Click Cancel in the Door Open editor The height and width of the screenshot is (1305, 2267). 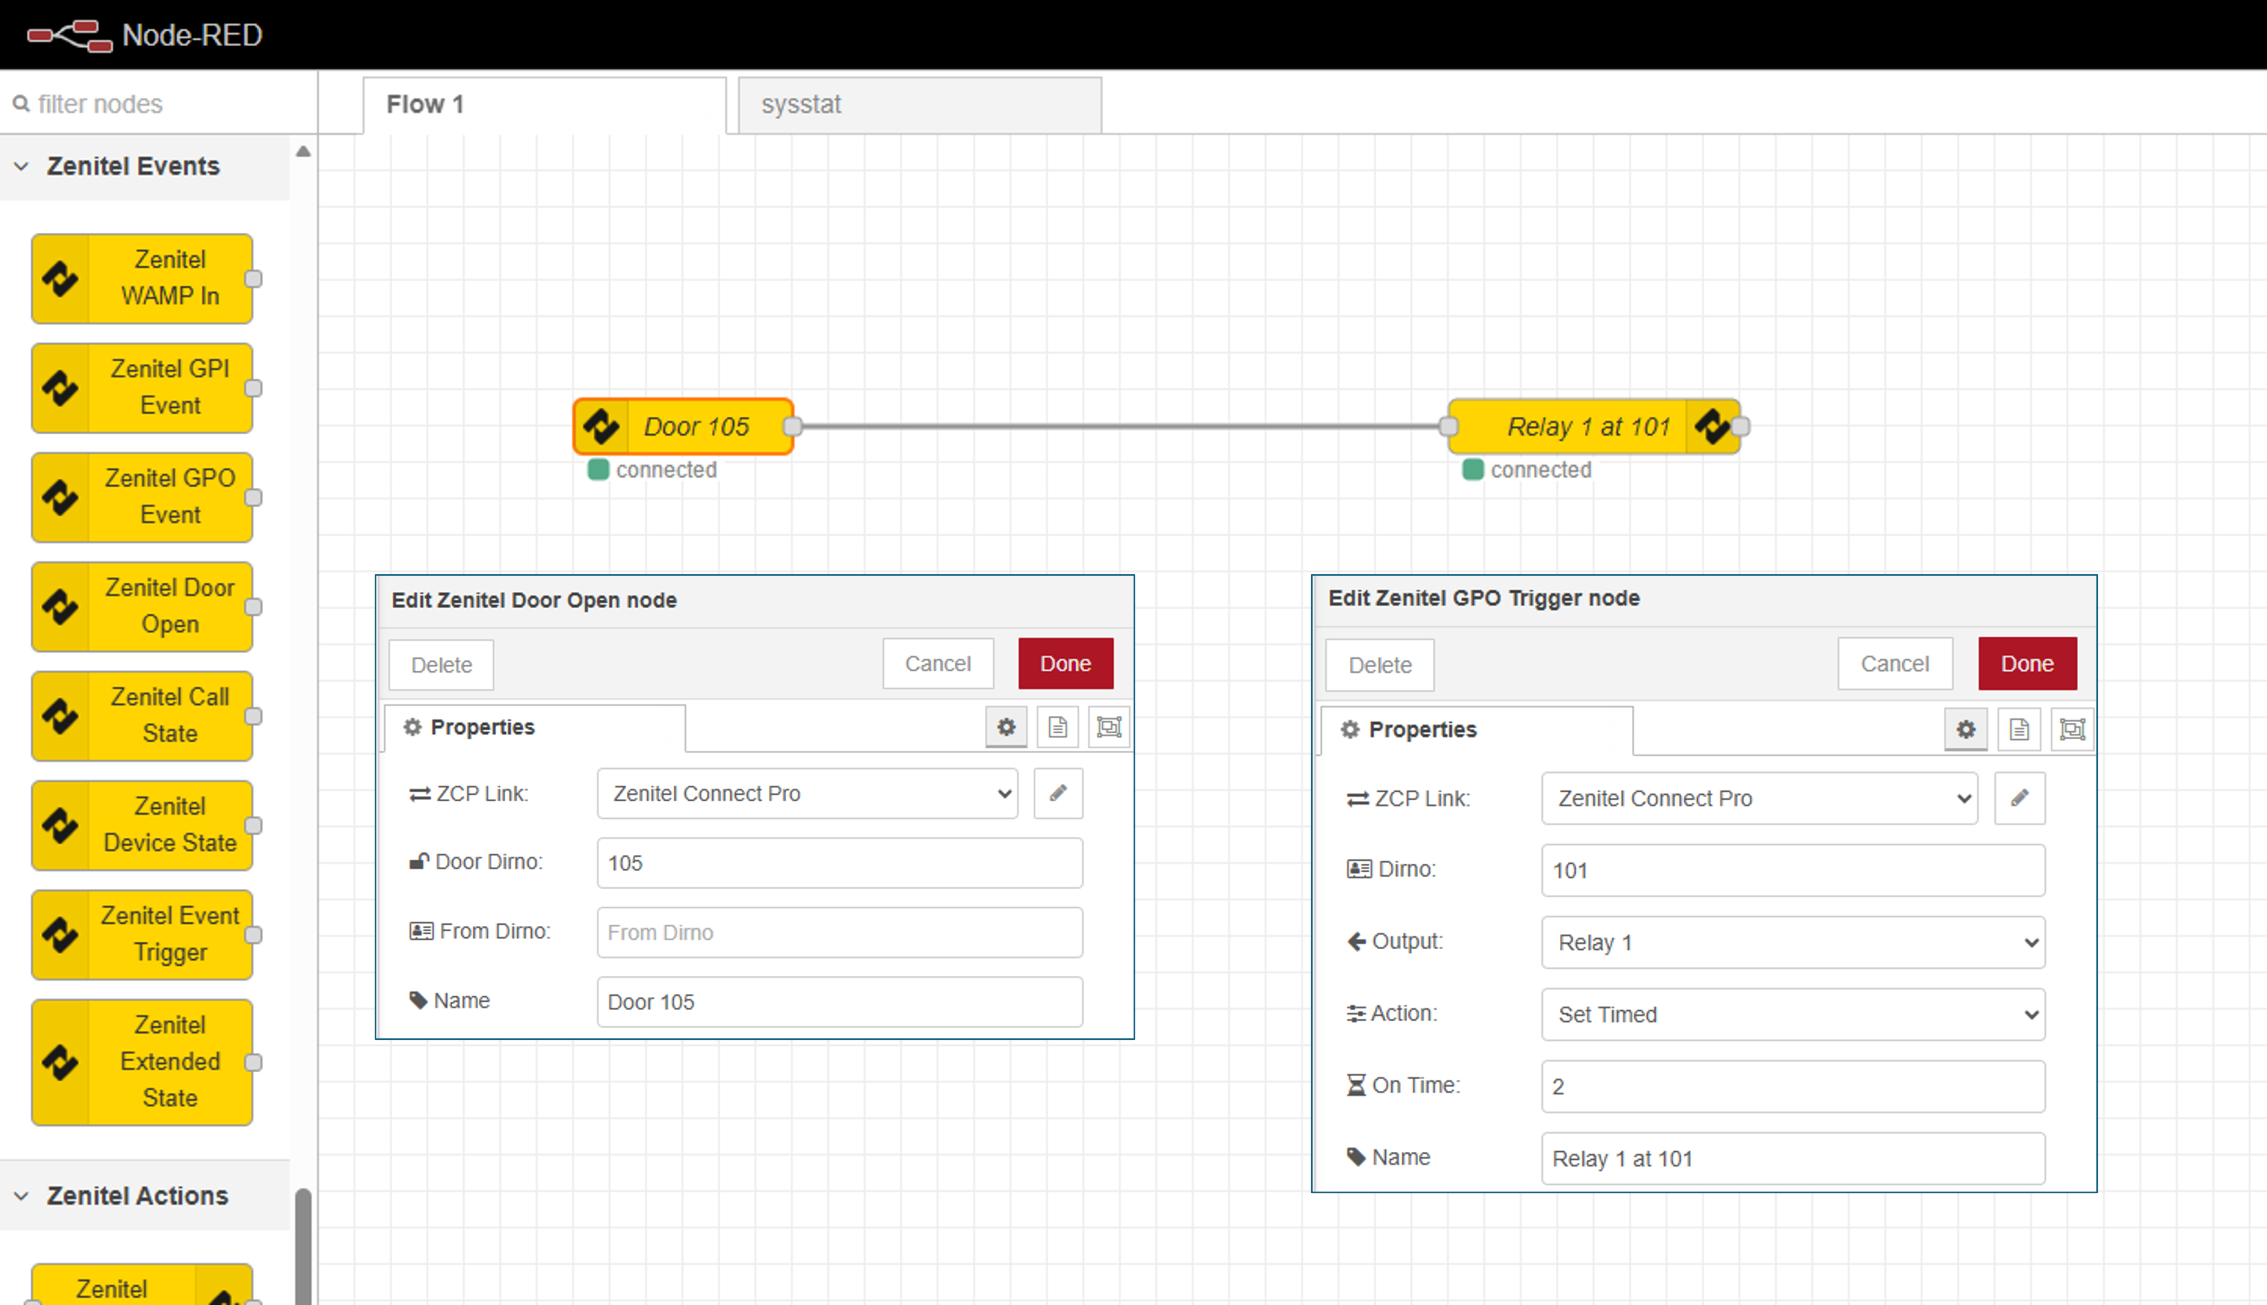coord(937,664)
